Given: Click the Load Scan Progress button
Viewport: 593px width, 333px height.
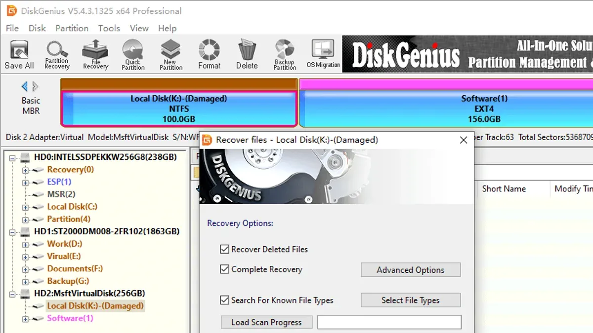Looking at the screenshot, I should tap(266, 322).
